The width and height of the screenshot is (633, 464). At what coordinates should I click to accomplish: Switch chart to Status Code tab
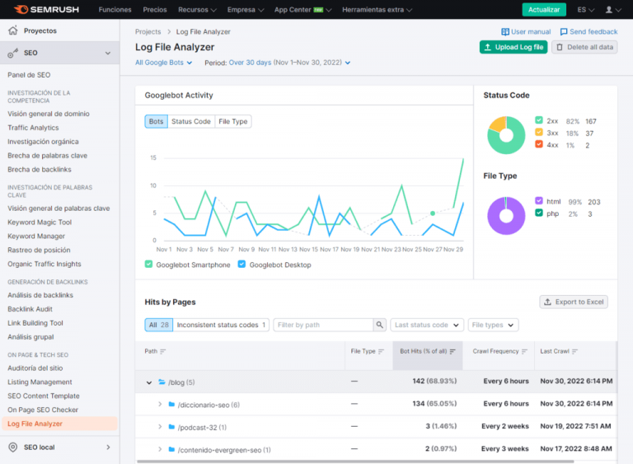pos(190,121)
